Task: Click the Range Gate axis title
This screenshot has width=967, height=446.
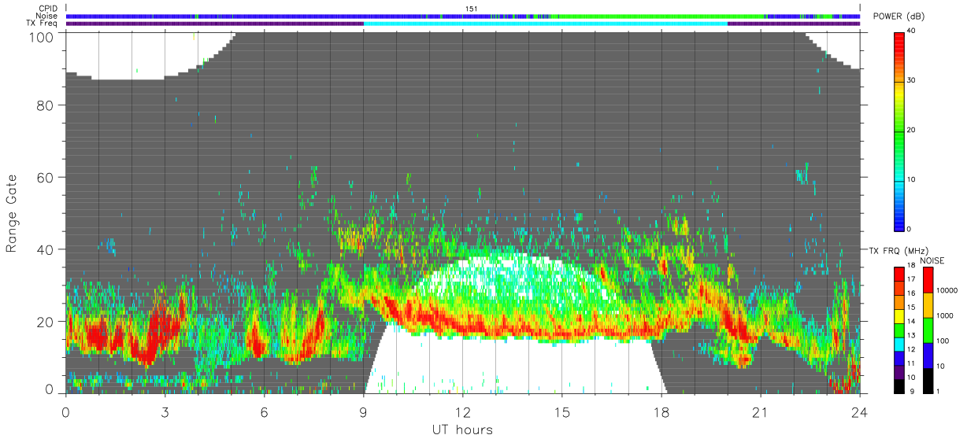Action: click(x=13, y=212)
